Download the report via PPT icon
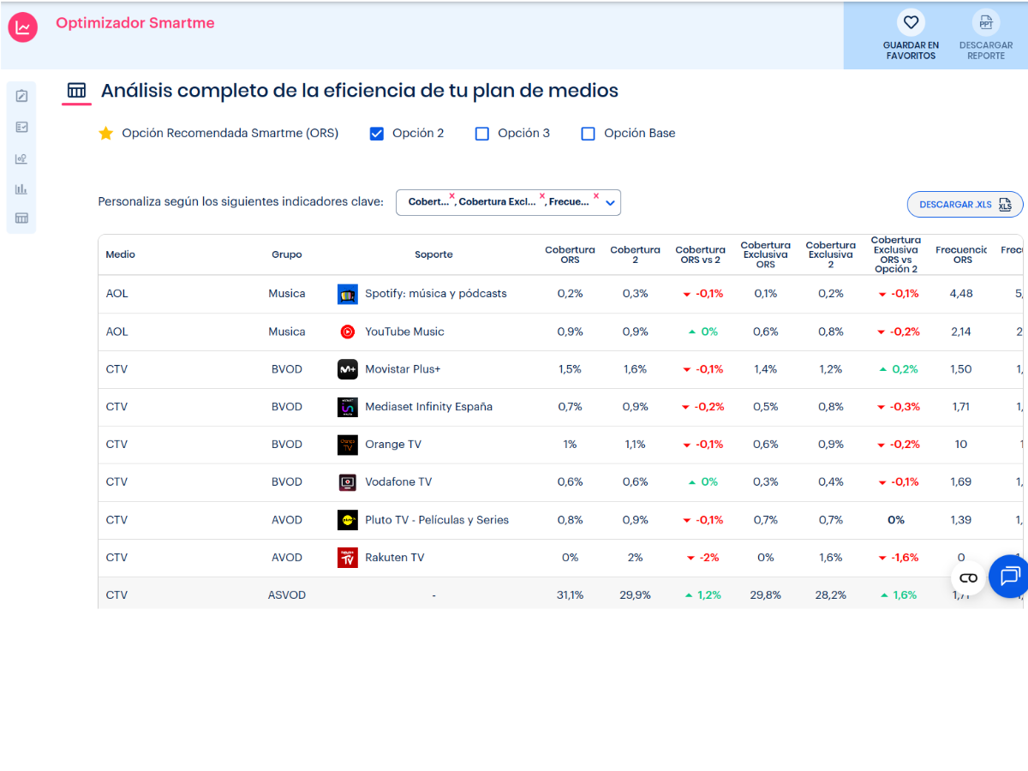 (986, 22)
